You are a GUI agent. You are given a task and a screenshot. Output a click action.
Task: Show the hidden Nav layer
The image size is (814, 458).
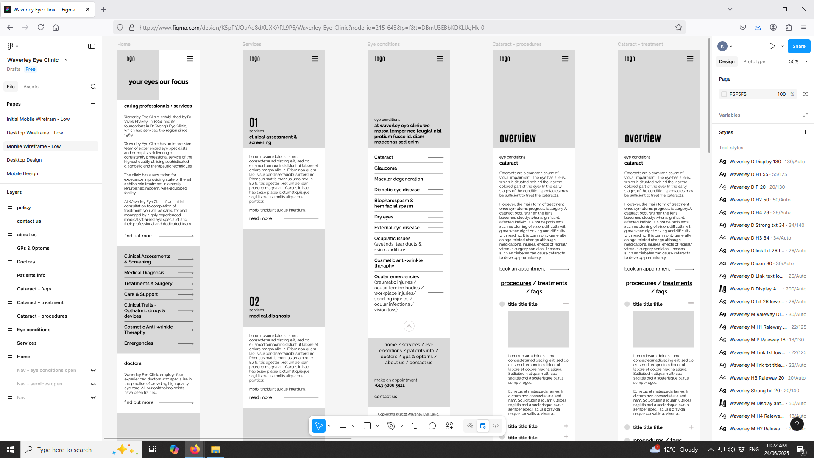click(x=93, y=397)
